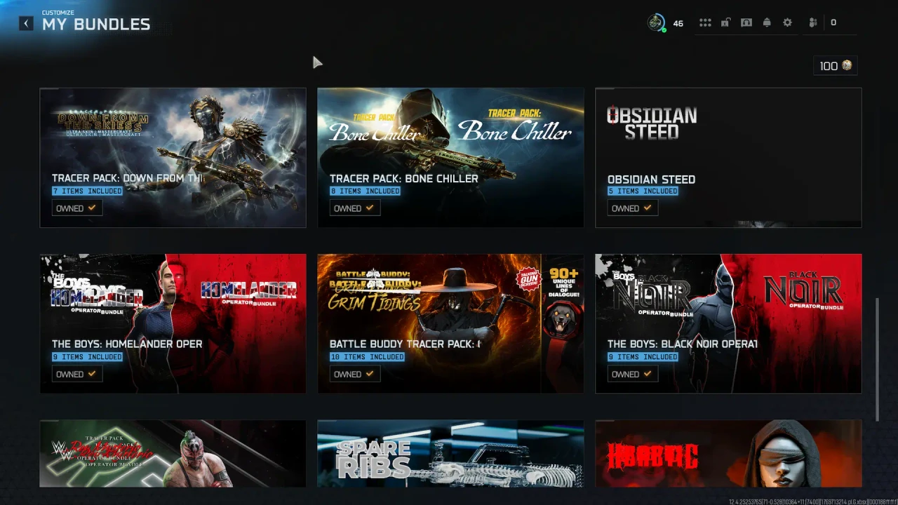
Task: Click '9 ITEMS INCLUDED' label on Homelander bundle
Action: (88, 357)
